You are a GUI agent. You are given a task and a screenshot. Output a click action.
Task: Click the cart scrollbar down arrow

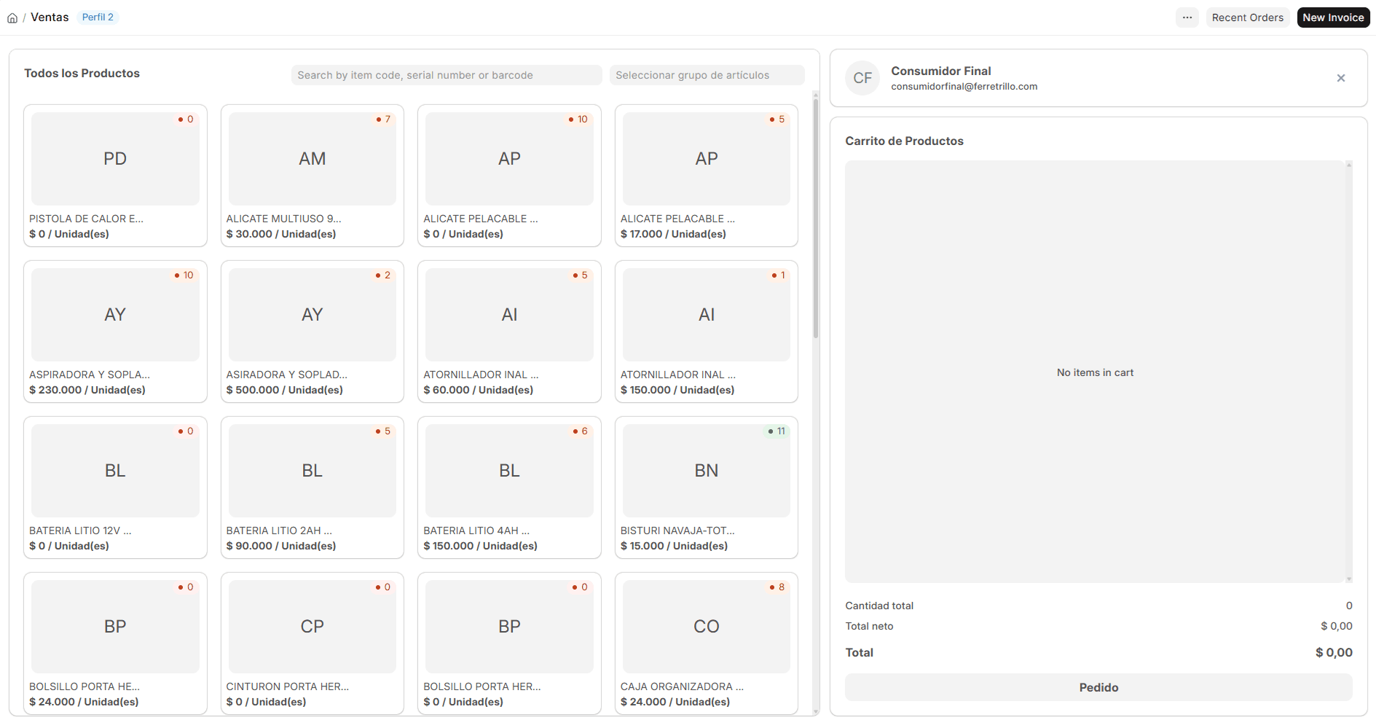1349,579
